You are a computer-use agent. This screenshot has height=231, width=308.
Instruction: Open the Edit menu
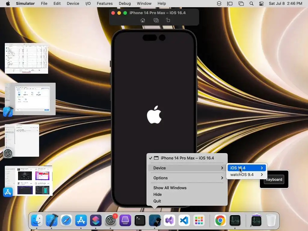click(x=57, y=4)
